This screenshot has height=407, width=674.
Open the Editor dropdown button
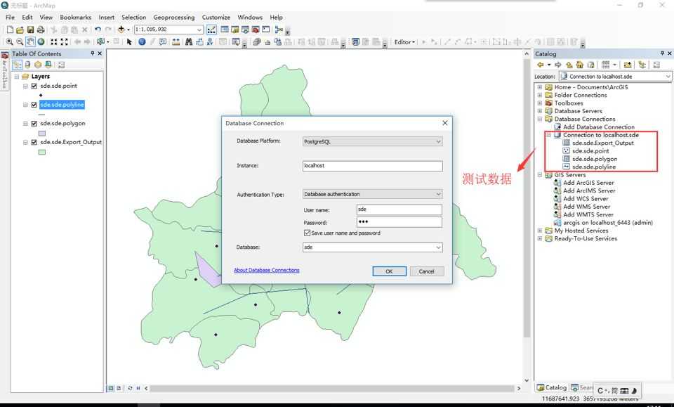[404, 42]
